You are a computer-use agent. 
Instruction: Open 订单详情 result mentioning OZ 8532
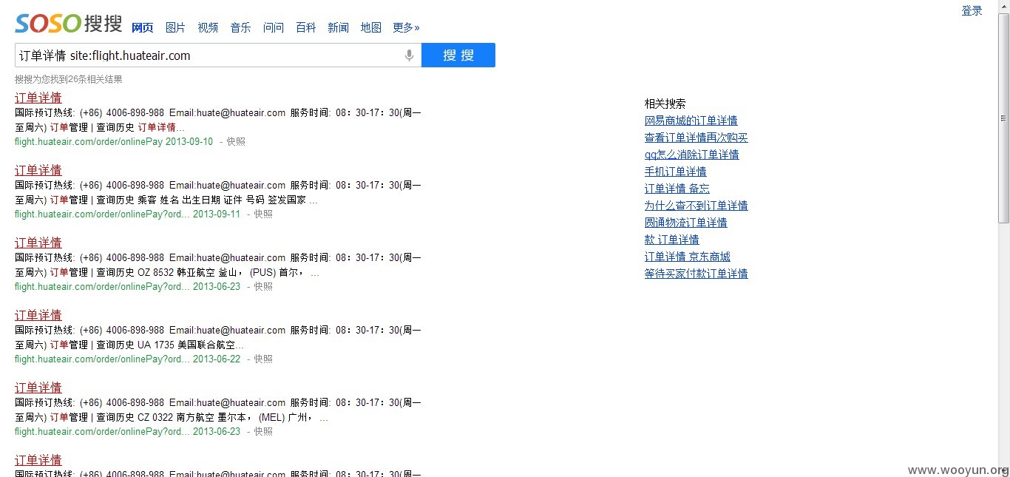click(x=38, y=243)
